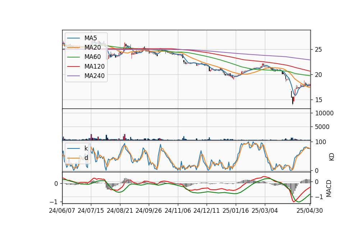The width and height of the screenshot is (345, 248).
Task: Click the 'k' legend label in KD panel
Action: point(86,148)
